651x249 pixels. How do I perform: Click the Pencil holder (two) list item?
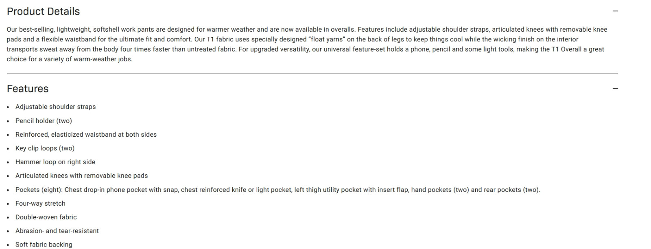click(44, 121)
